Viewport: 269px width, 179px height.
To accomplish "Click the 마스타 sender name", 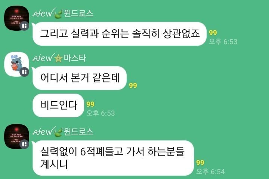I will click(x=75, y=58).
